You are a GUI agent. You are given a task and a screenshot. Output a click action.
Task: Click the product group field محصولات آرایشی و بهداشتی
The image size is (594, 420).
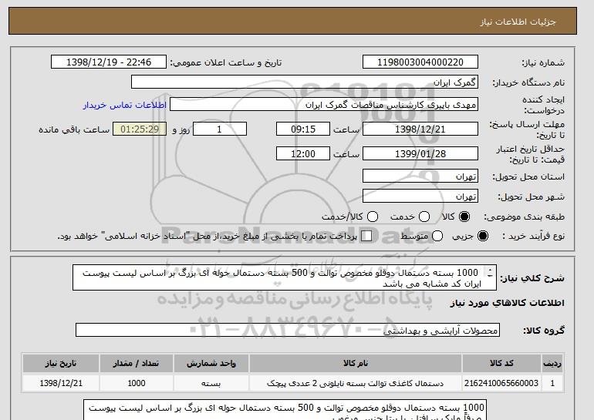pos(288,330)
